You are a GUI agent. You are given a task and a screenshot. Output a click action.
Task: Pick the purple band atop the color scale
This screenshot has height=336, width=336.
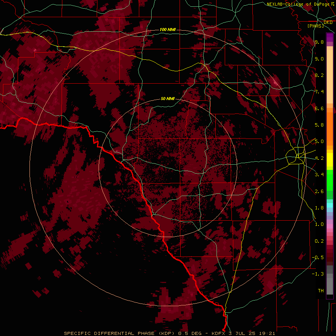330,37
